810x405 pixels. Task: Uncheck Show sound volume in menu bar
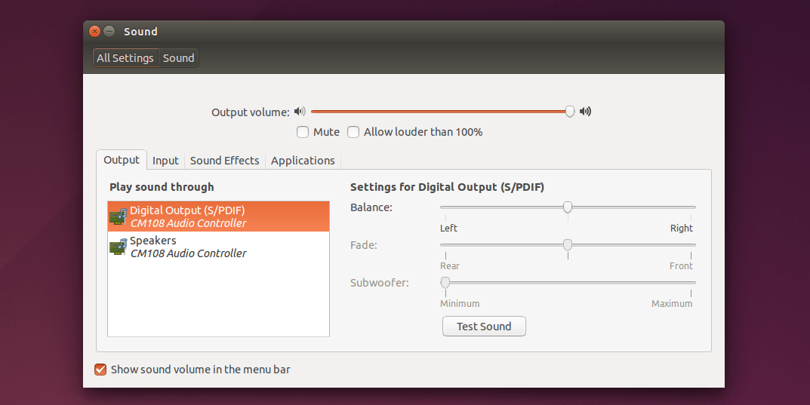100,370
